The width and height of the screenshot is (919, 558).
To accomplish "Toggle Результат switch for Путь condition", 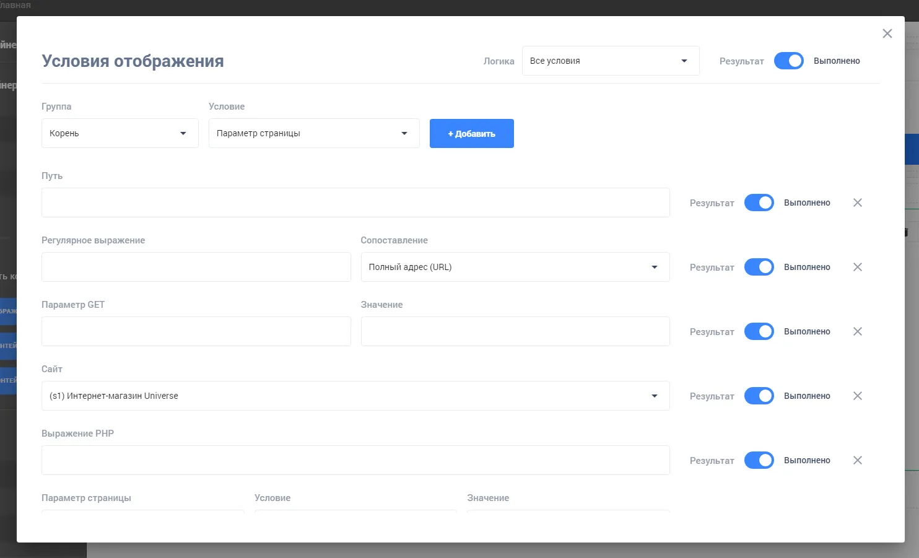I will (759, 203).
